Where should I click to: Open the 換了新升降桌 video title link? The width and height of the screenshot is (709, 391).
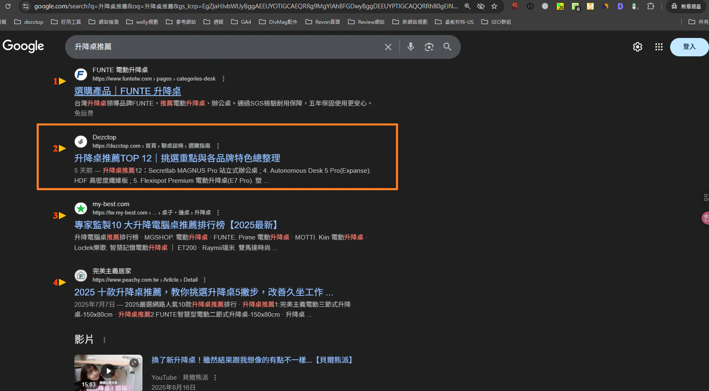(x=253, y=360)
